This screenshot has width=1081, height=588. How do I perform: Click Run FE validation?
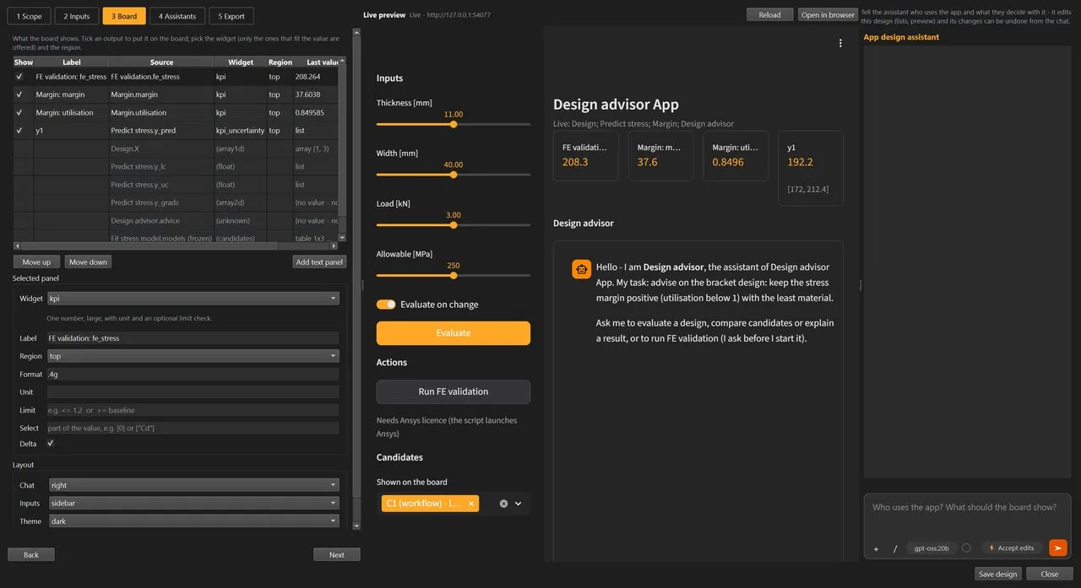(x=454, y=391)
